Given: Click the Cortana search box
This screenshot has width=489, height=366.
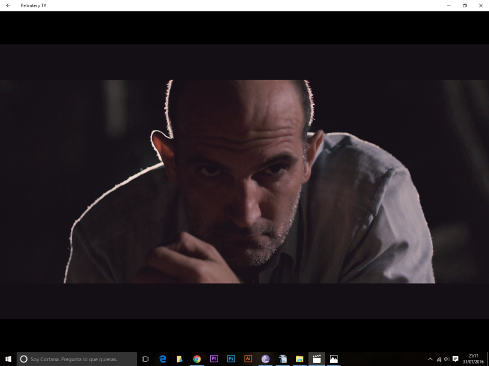Looking at the screenshot, I should (77, 359).
